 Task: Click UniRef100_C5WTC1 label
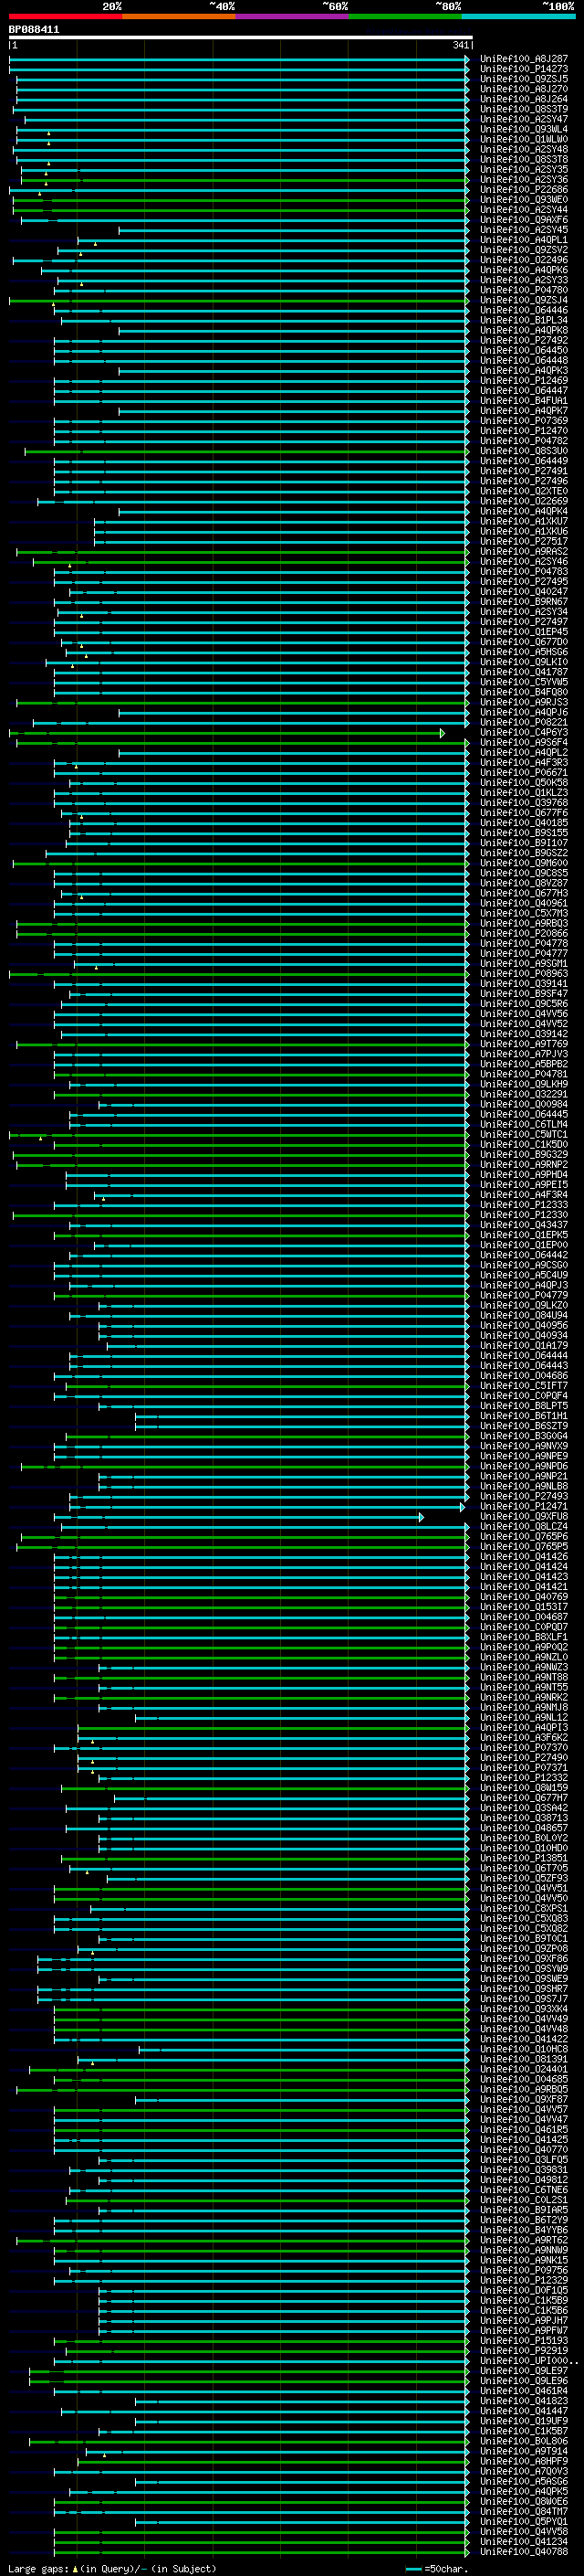click(524, 1134)
